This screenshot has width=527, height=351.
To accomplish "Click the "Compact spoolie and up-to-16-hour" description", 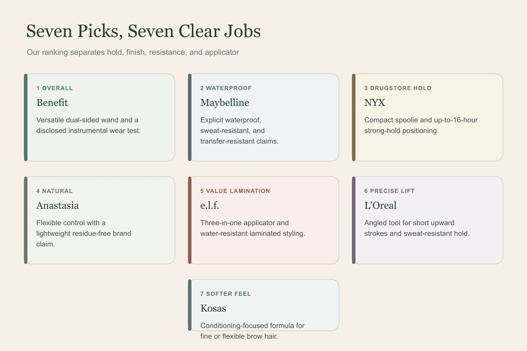I will pos(421,125).
